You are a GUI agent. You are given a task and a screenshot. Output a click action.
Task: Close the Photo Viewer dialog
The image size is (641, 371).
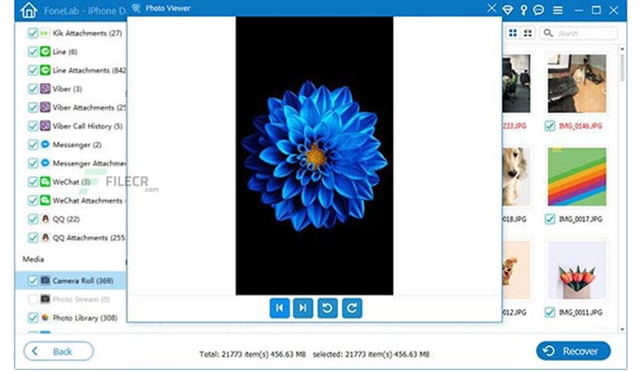[x=491, y=8]
